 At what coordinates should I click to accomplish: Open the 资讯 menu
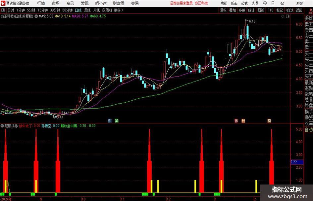coord(70,3)
